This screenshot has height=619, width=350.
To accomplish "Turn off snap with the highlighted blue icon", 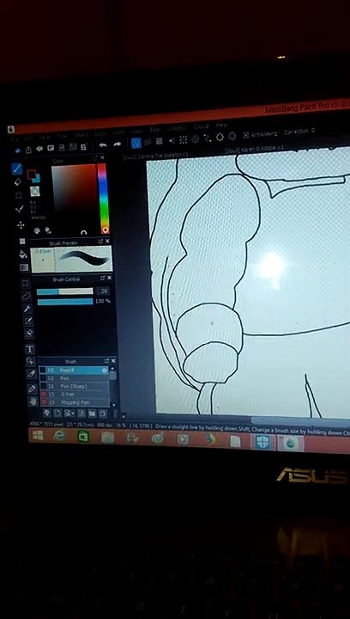I will (136, 143).
